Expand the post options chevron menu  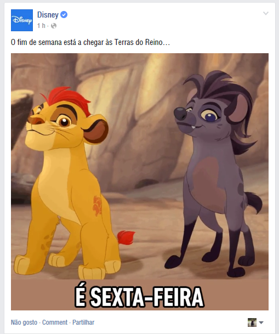(x=266, y=13)
